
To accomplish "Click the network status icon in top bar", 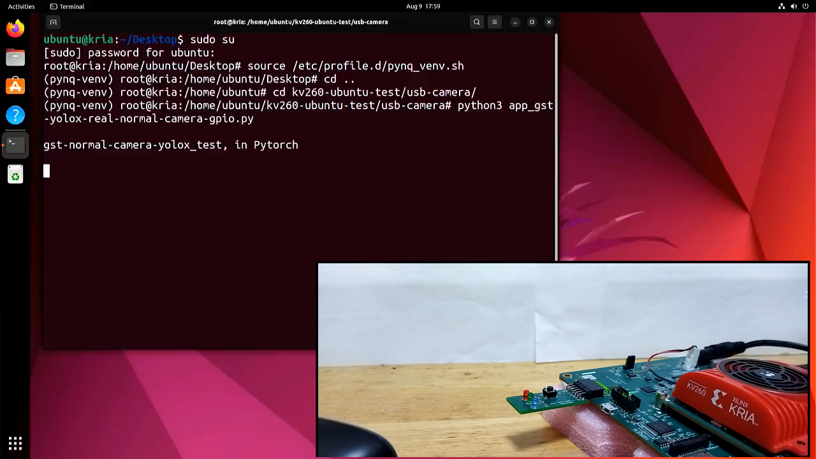I will point(782,6).
